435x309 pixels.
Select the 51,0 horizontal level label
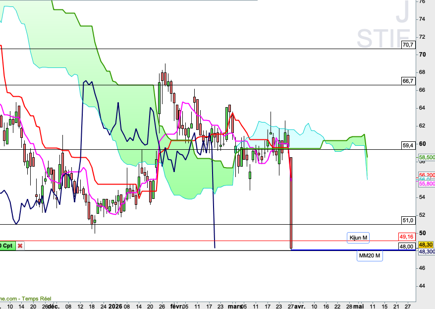[408, 220]
